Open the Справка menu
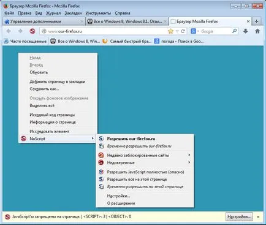Screen dimensions: 266x225 pos(123,13)
